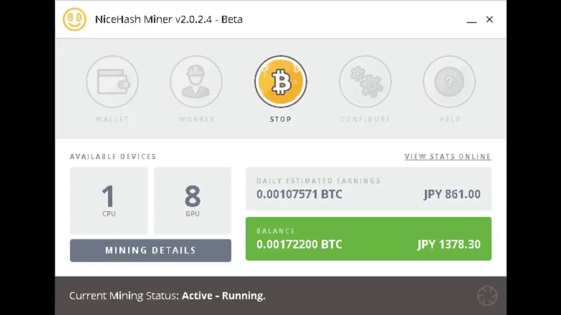Click the JPY 861.00 earnings value
The width and height of the screenshot is (561, 315).
coord(452,194)
